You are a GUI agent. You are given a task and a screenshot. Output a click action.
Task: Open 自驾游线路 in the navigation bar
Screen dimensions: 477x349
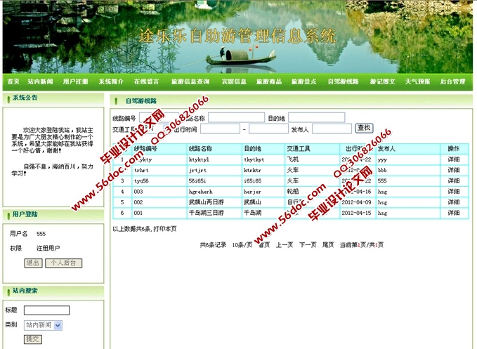click(x=343, y=81)
